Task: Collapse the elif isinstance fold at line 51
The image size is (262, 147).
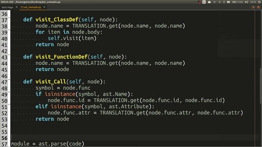Action: pyautogui.click(x=9, y=105)
